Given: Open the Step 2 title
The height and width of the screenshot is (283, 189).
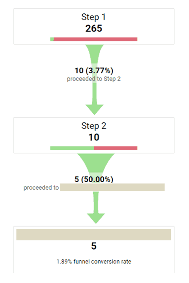Looking at the screenshot, I should point(94,126).
